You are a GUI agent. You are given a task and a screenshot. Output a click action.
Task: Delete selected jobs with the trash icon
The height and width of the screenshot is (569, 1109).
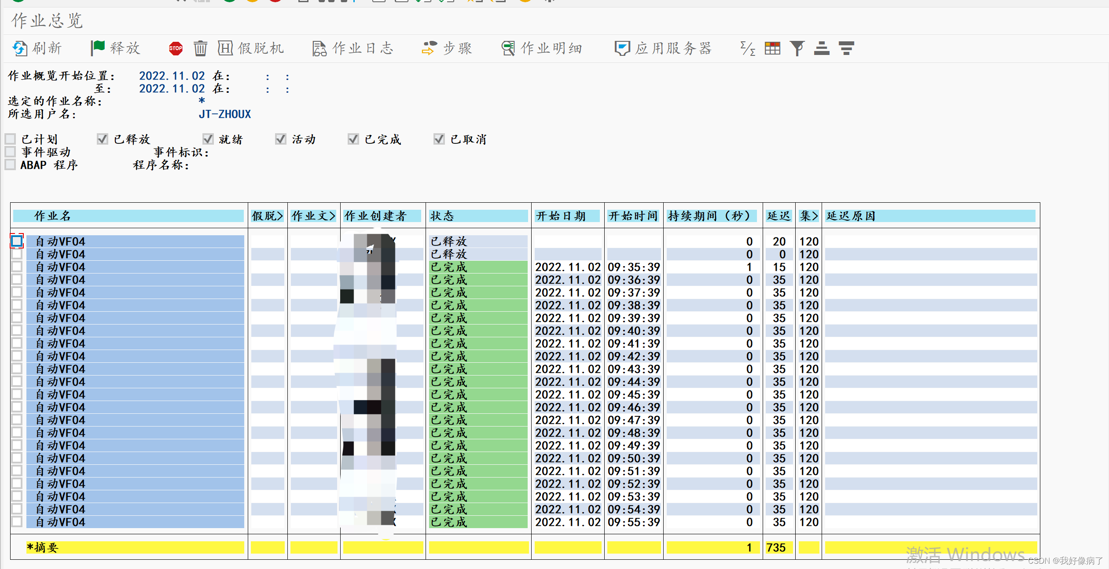[201, 48]
